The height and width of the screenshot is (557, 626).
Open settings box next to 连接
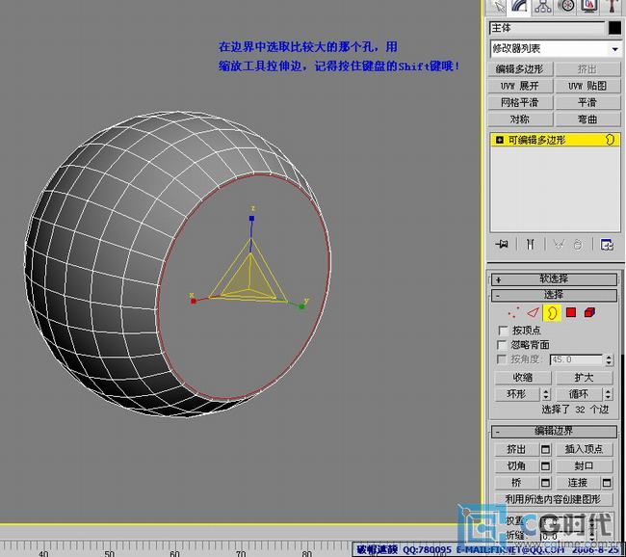pos(607,483)
